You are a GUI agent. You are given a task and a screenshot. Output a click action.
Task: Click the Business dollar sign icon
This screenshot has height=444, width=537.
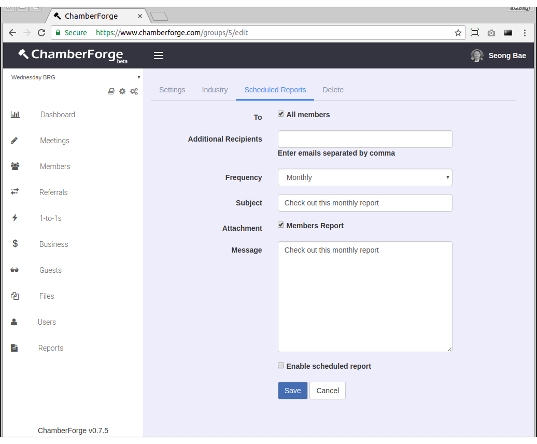(15, 244)
